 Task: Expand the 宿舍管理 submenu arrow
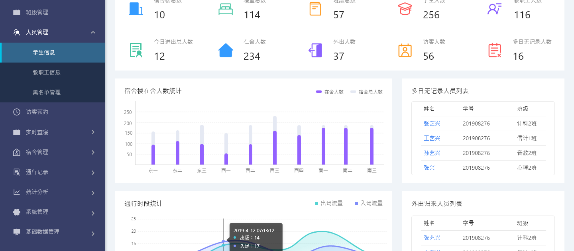[x=93, y=152]
